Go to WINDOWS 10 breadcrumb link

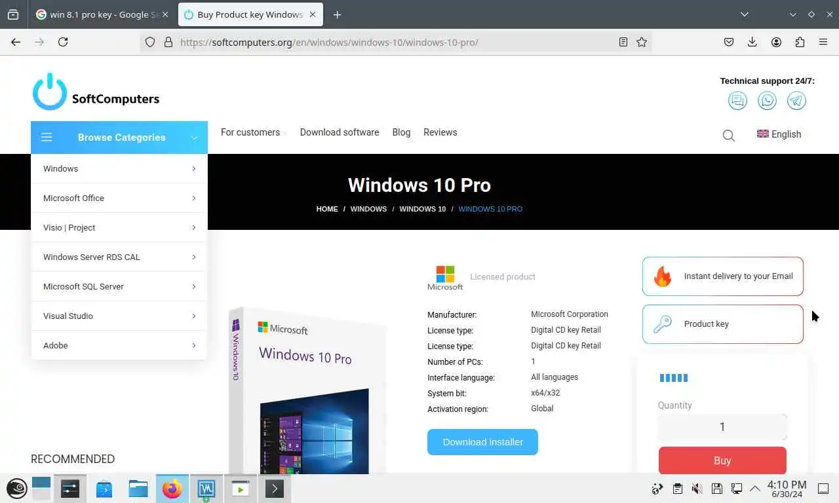pyautogui.click(x=423, y=209)
